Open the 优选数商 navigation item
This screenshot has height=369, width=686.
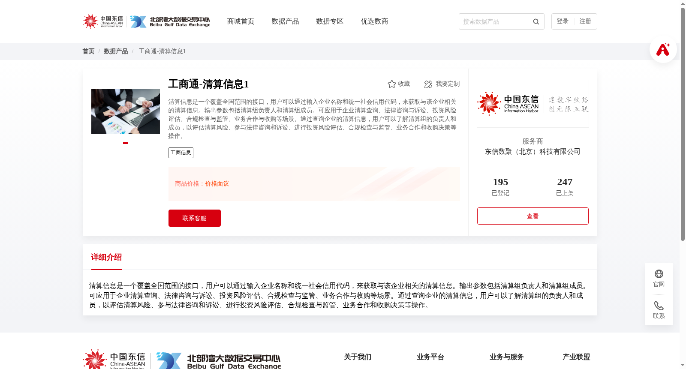click(x=374, y=21)
